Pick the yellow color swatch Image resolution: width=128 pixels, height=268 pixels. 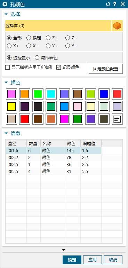click(x=11, y=107)
